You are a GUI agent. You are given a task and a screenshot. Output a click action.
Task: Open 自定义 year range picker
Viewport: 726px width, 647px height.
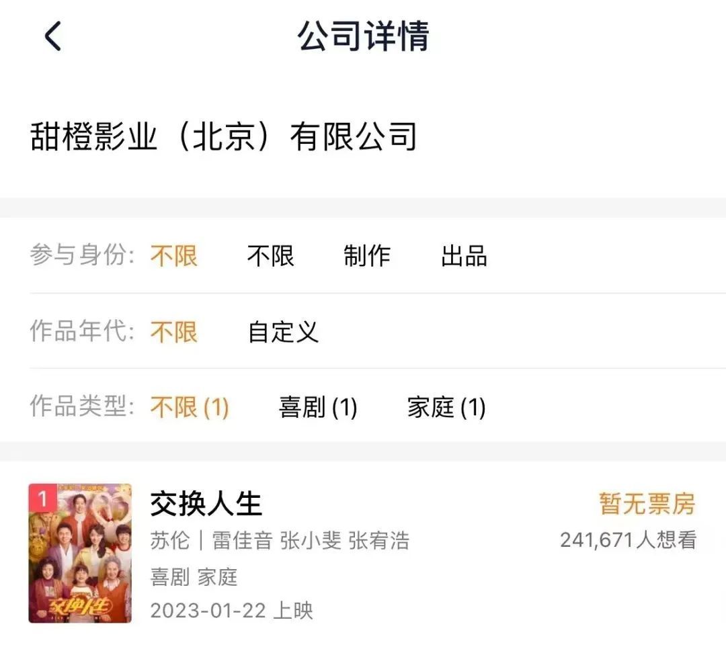point(283,332)
